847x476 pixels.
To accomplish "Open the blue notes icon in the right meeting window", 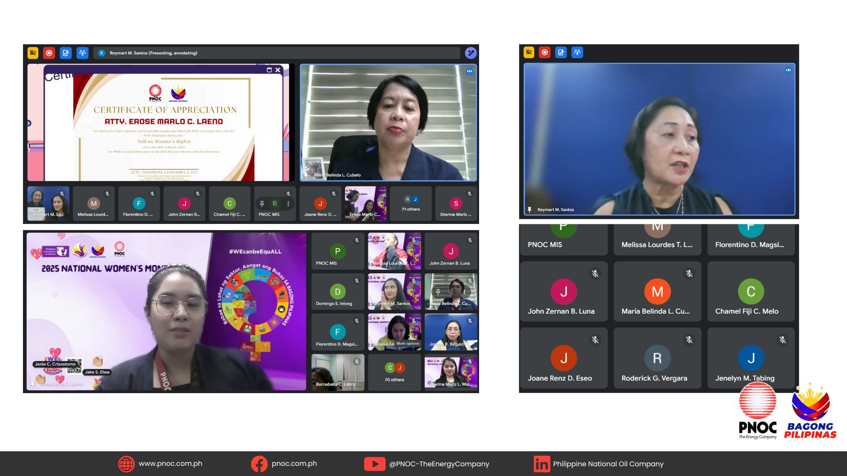I will [x=561, y=52].
